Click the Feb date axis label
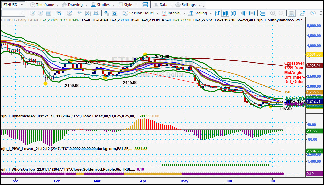 coord(57,181)
